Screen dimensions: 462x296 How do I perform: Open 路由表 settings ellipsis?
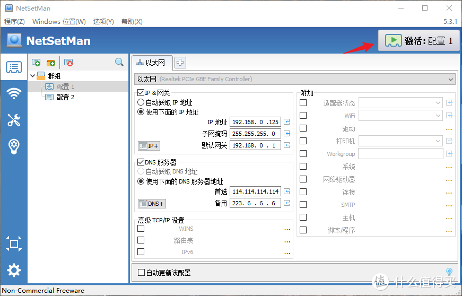pyautogui.click(x=287, y=241)
